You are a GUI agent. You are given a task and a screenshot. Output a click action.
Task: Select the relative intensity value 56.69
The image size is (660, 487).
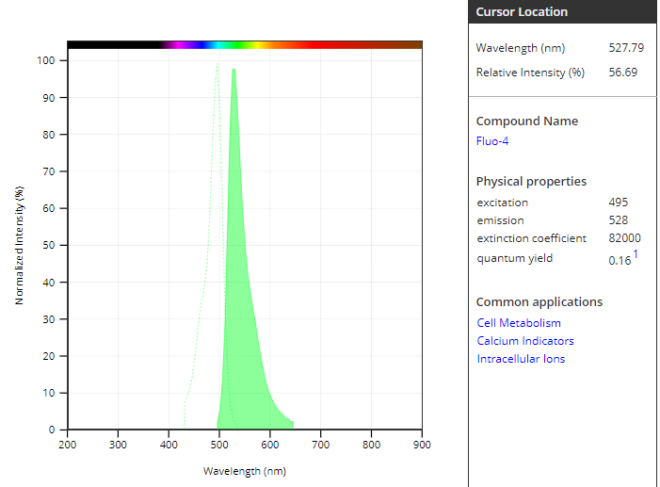pos(626,73)
